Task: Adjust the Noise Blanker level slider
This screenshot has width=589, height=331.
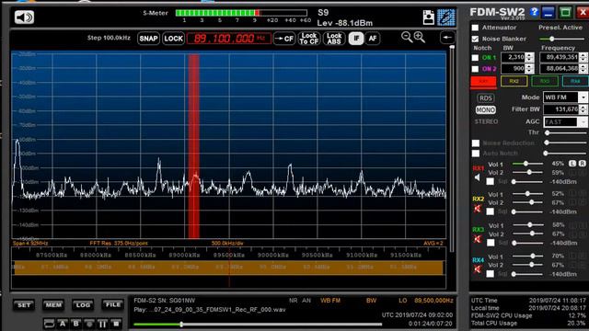Action: click(562, 39)
